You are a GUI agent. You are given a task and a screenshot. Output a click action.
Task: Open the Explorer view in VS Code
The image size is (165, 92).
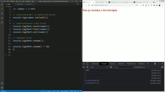2,5
